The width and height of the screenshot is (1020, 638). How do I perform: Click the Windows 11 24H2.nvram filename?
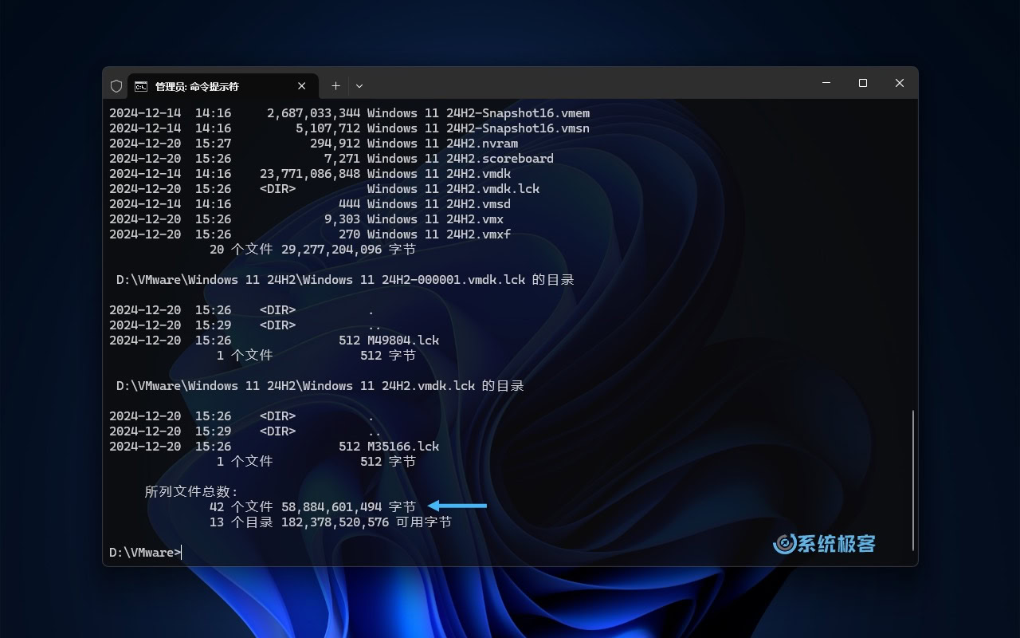442,144
